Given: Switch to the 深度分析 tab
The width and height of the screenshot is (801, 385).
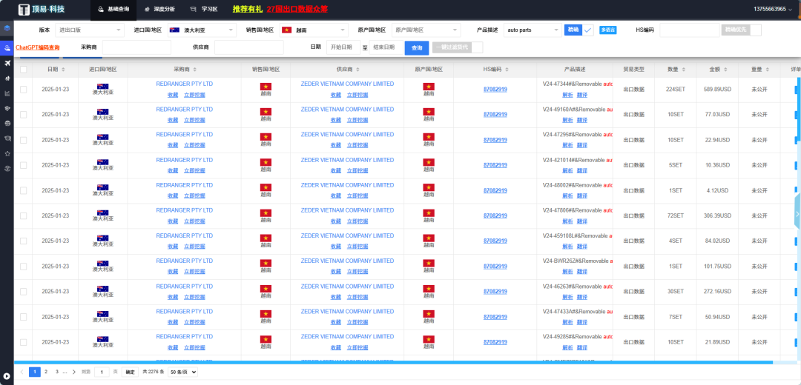Looking at the screenshot, I should click(x=160, y=9).
